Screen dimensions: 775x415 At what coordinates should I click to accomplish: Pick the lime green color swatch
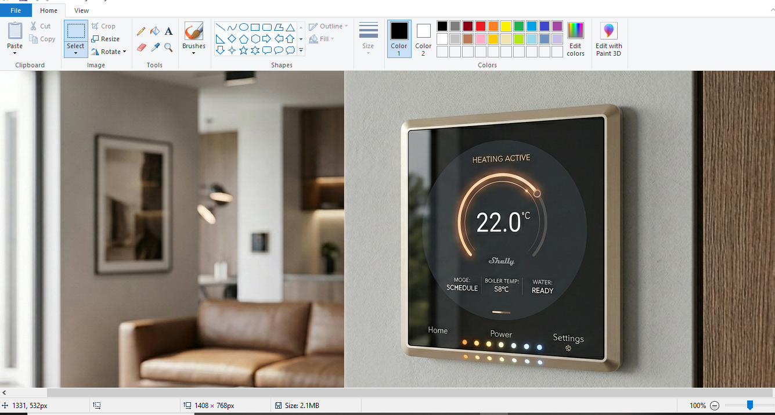[x=519, y=39]
